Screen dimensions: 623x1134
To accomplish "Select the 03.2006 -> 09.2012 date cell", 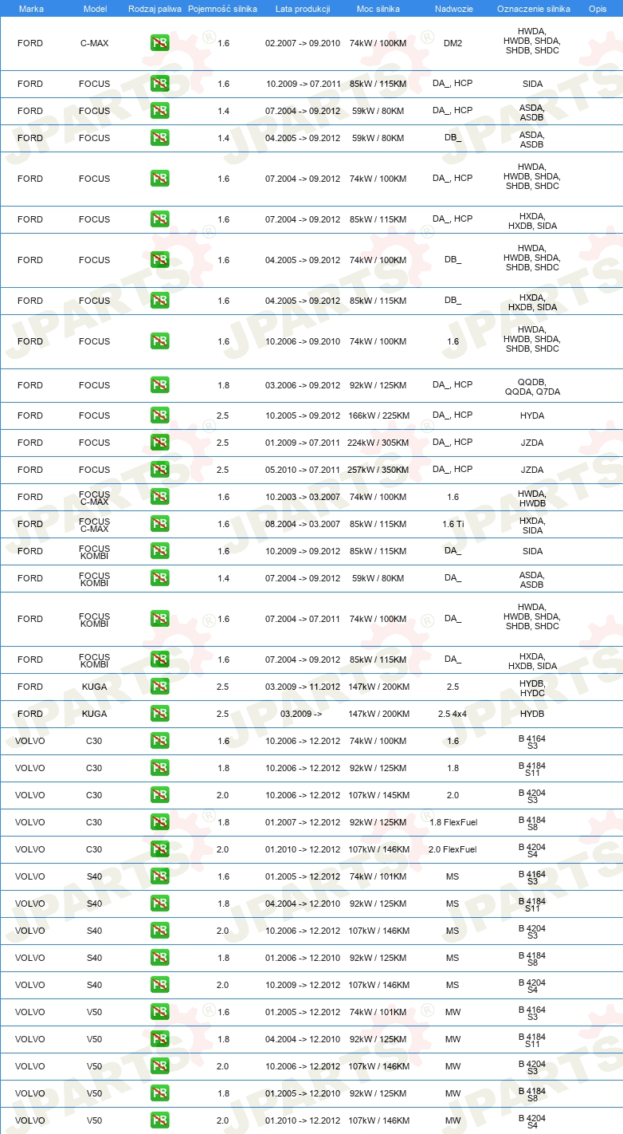I will point(303,385).
